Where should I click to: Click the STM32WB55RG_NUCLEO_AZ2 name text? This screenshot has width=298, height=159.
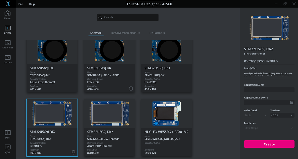(x=162, y=139)
